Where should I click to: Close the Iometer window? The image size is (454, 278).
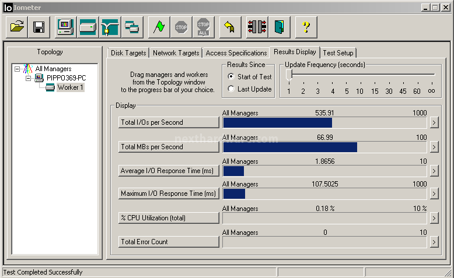446,8
